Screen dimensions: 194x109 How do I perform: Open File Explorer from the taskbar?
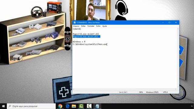74,106
